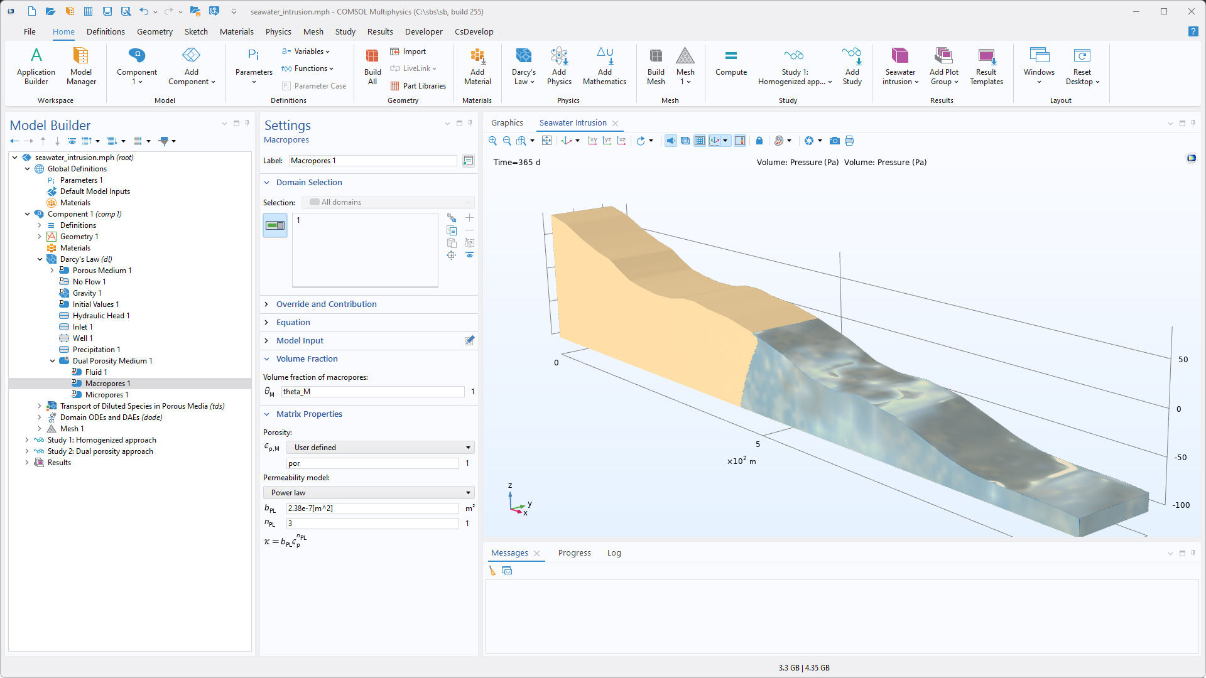
Task: Switch to the Log tab
Action: (x=614, y=553)
